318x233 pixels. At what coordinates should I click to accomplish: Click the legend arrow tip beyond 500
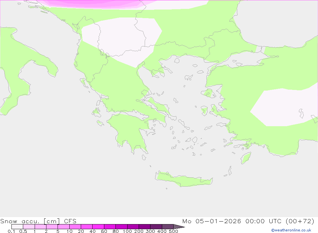[179, 227]
